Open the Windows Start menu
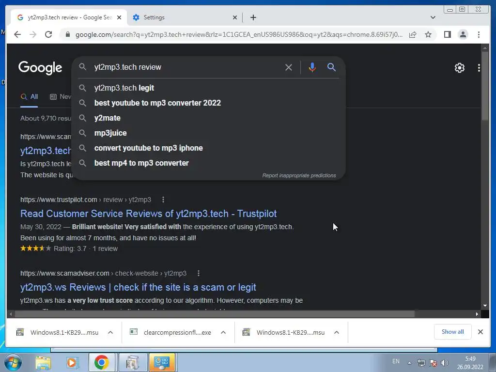The width and height of the screenshot is (496, 372). click(x=13, y=362)
